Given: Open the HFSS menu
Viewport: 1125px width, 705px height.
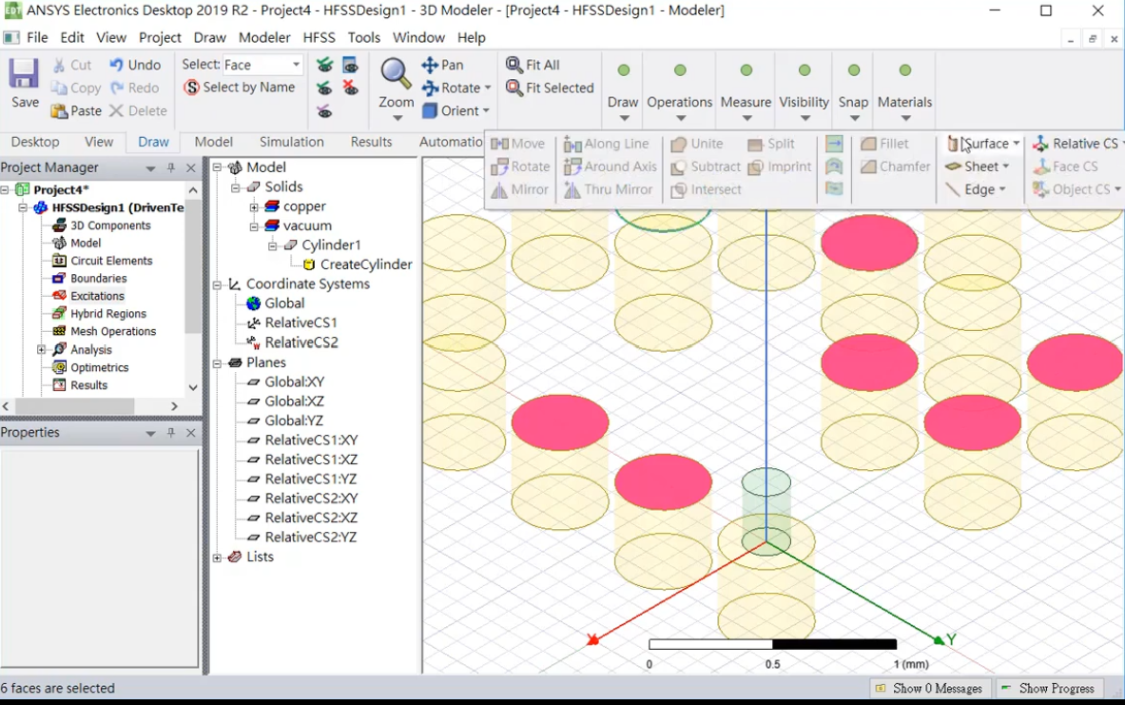Looking at the screenshot, I should click(319, 37).
